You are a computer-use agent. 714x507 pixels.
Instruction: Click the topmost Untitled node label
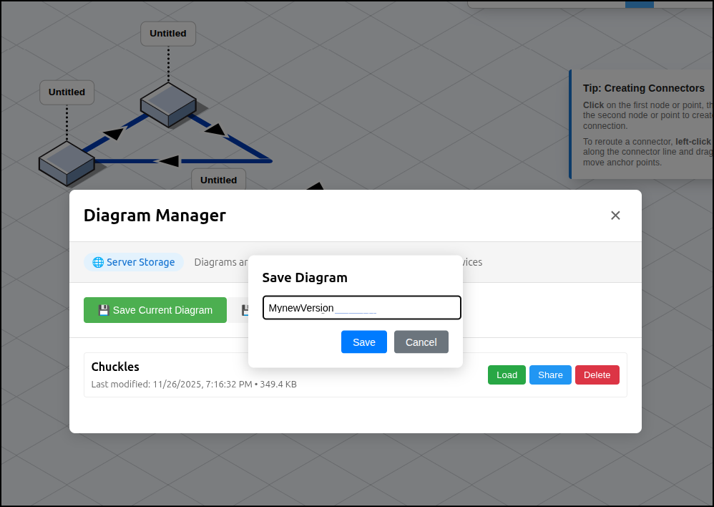(168, 34)
